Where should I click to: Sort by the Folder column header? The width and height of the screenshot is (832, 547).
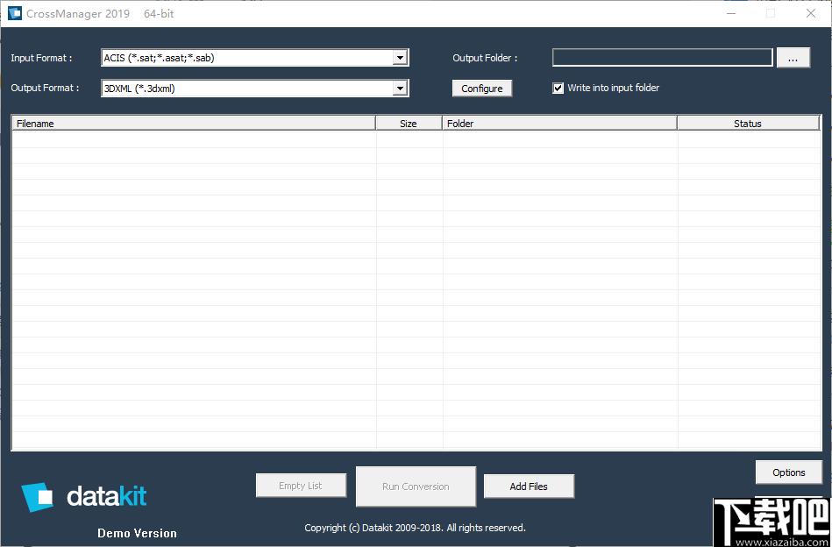[x=560, y=123]
